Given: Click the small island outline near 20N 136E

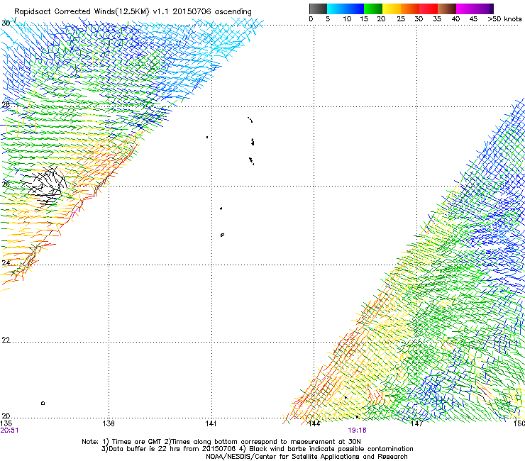Looking at the screenshot, I should point(43,403).
